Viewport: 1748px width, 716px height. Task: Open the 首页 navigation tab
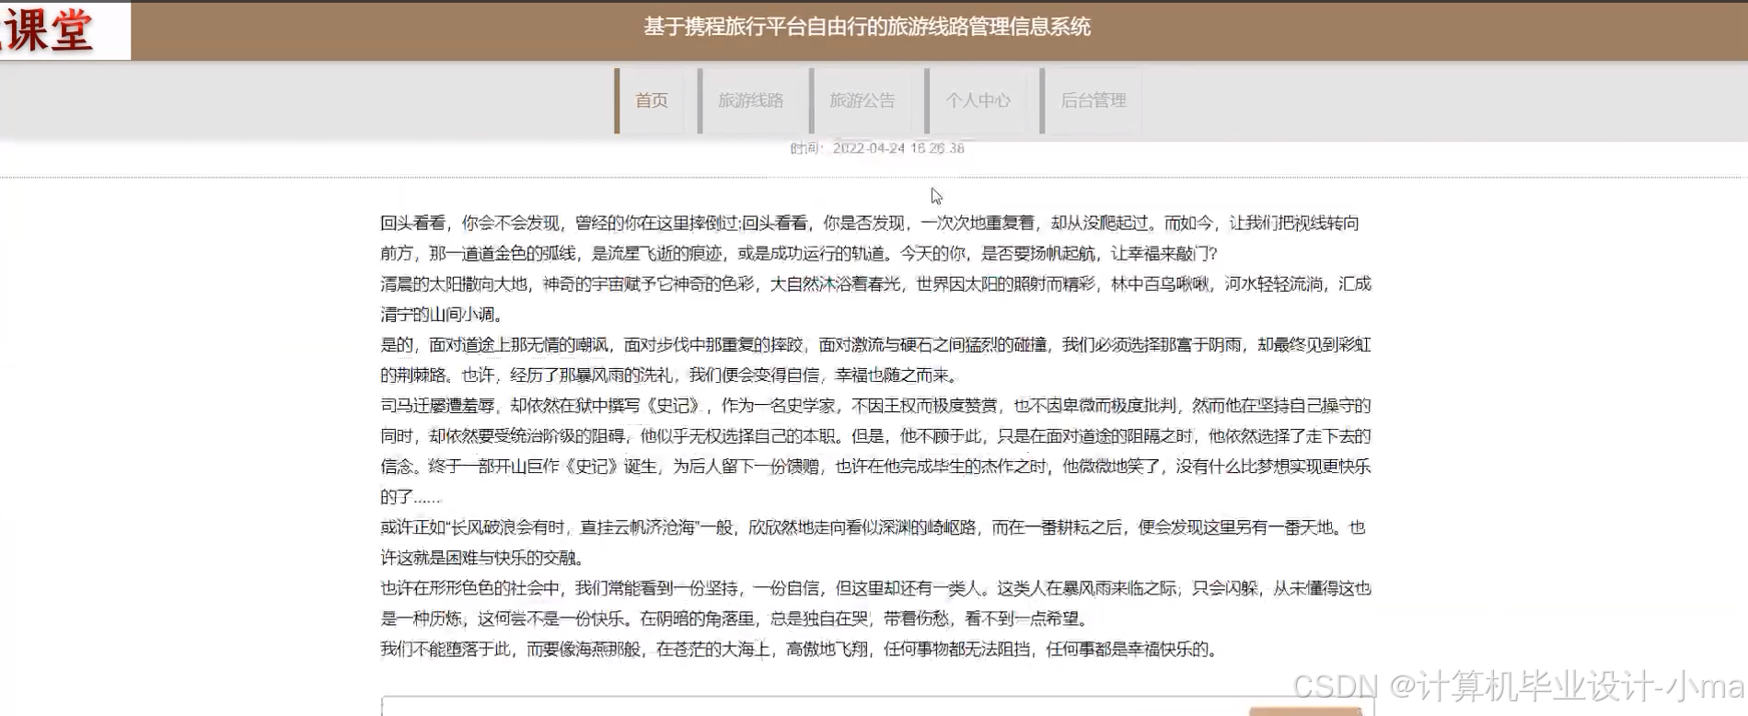pos(651,100)
